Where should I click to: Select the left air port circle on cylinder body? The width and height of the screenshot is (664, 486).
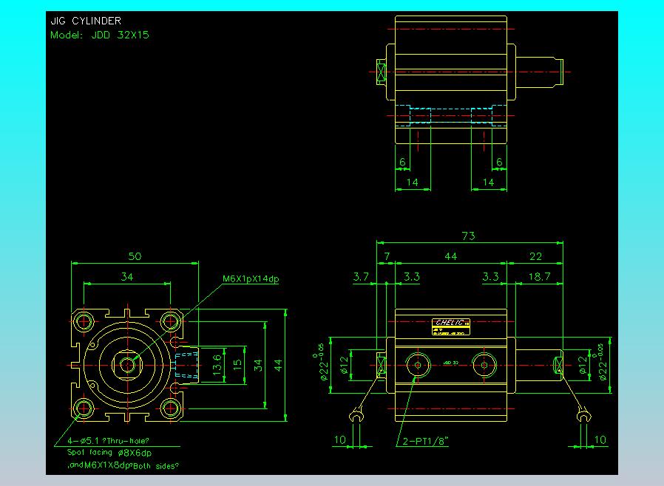click(x=419, y=363)
